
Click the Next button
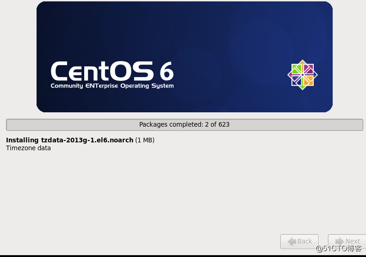[x=347, y=241]
